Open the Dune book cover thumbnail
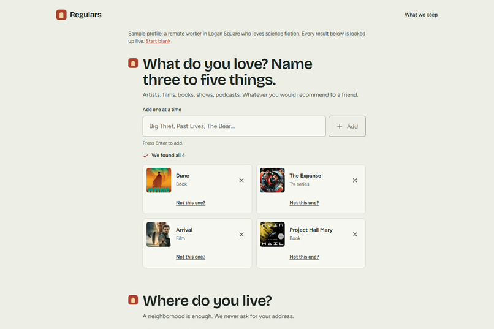The image size is (494, 329). coord(159,180)
